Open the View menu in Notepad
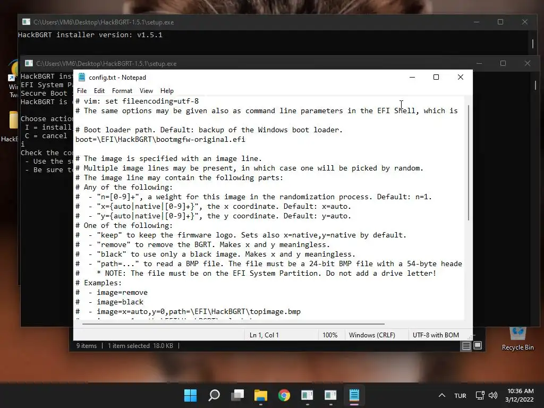This screenshot has width=544, height=408. click(147, 91)
